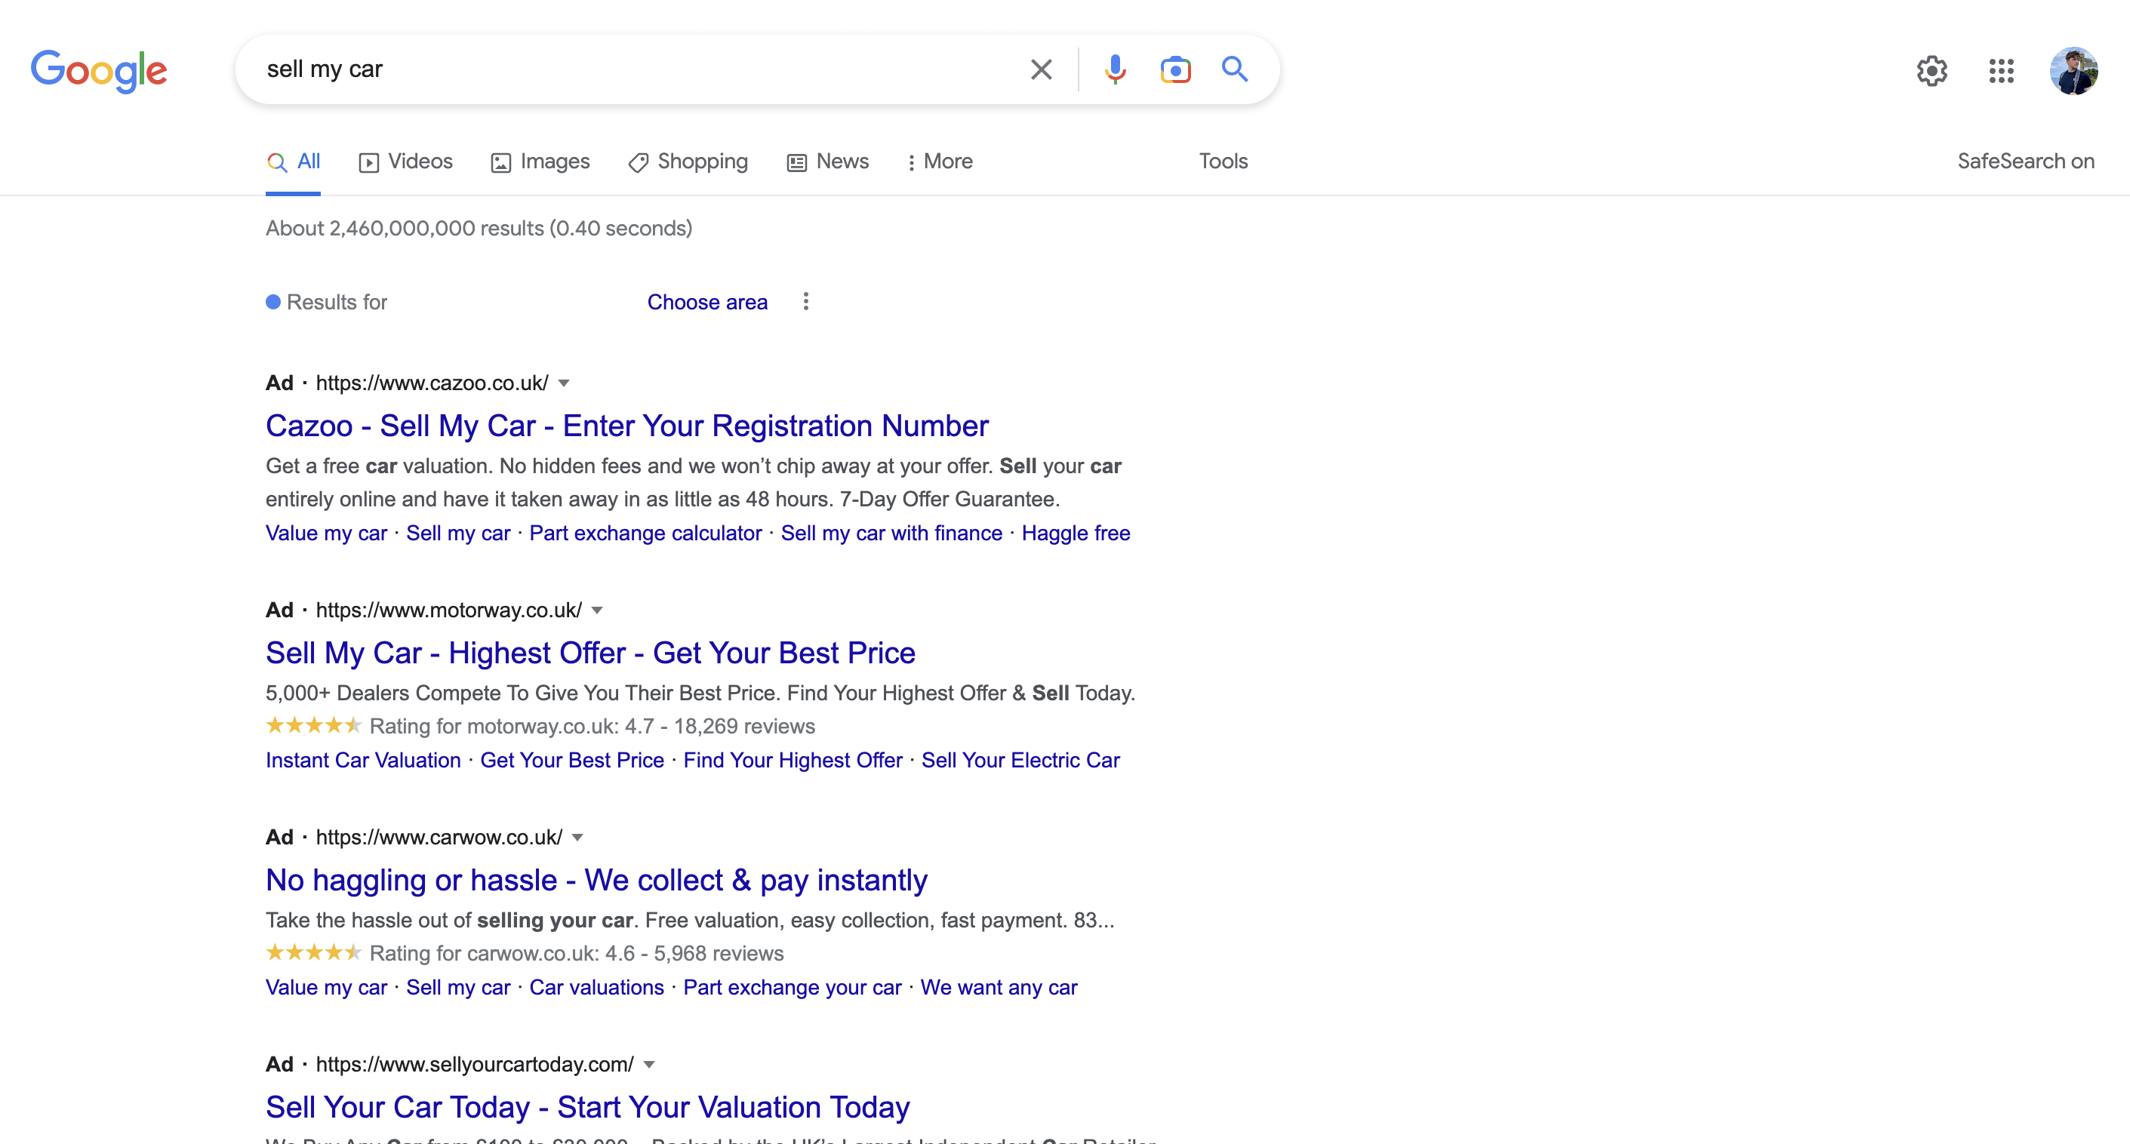Click 'Instant Car Valuation' sitelink

point(363,761)
